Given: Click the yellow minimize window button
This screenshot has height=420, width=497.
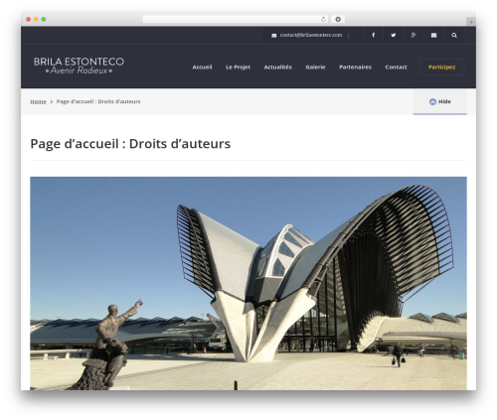Looking at the screenshot, I should tap(36, 19).
